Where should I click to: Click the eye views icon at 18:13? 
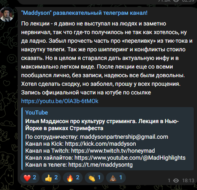[176, 181]
